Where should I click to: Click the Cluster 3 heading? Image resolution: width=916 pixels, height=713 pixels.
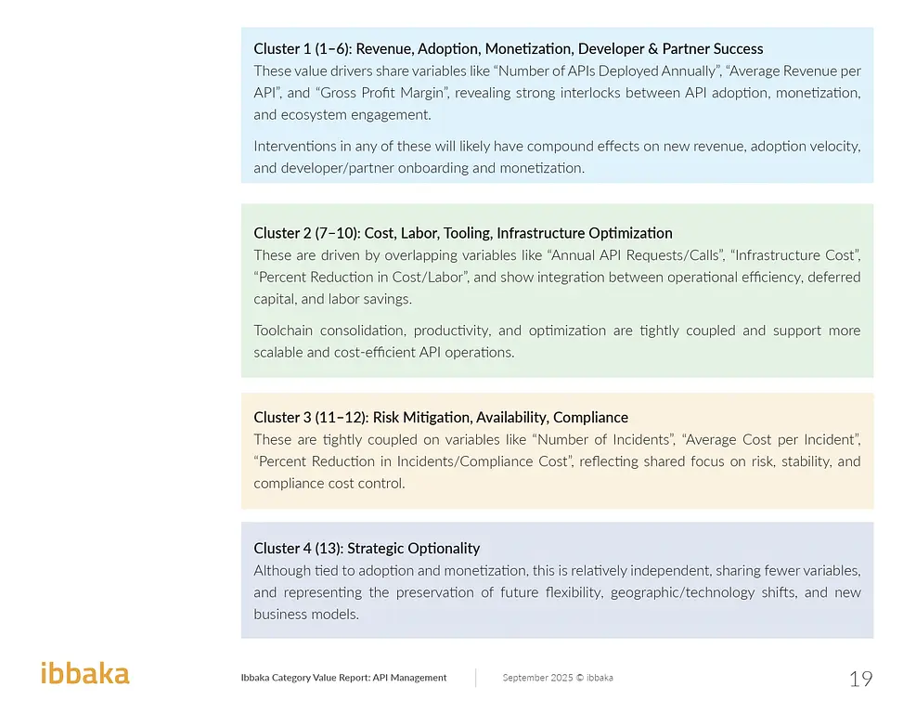[x=440, y=418]
